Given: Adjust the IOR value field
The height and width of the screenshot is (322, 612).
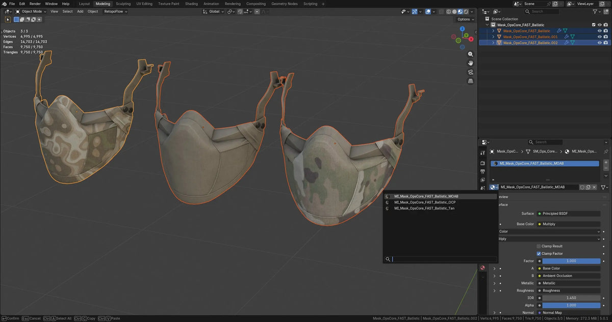Looking at the screenshot, I should [x=571, y=298].
